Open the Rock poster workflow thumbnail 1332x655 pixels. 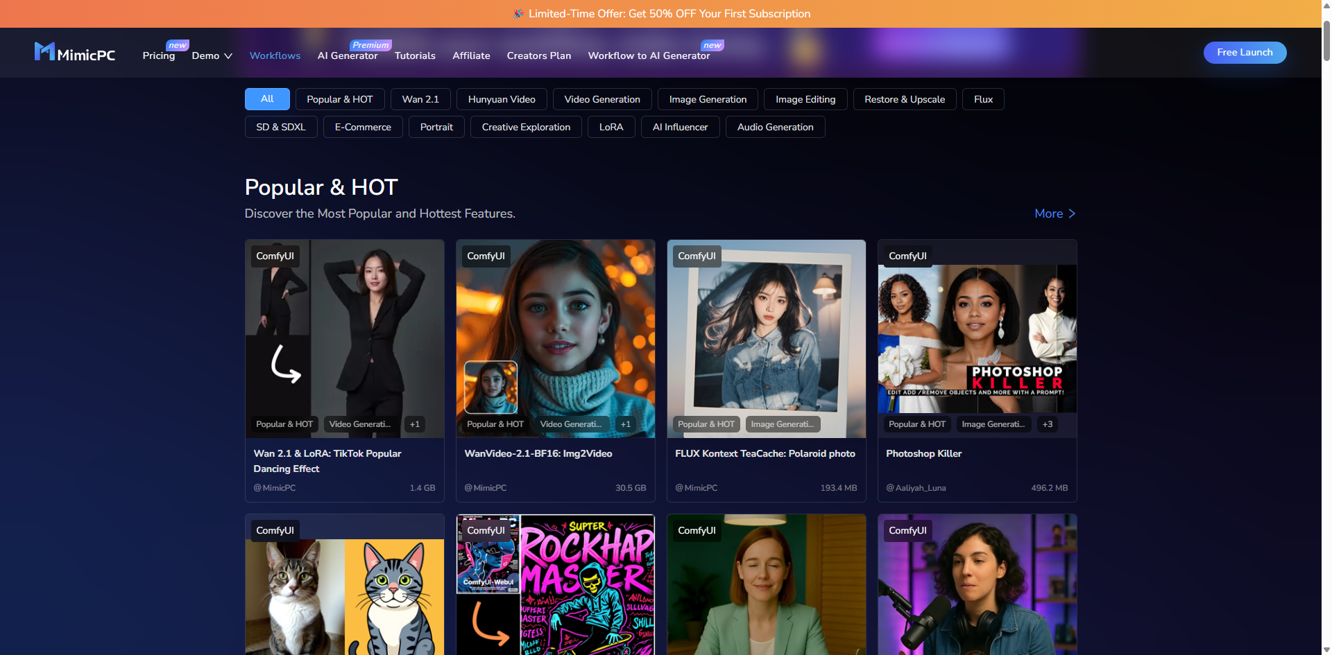tap(556, 585)
